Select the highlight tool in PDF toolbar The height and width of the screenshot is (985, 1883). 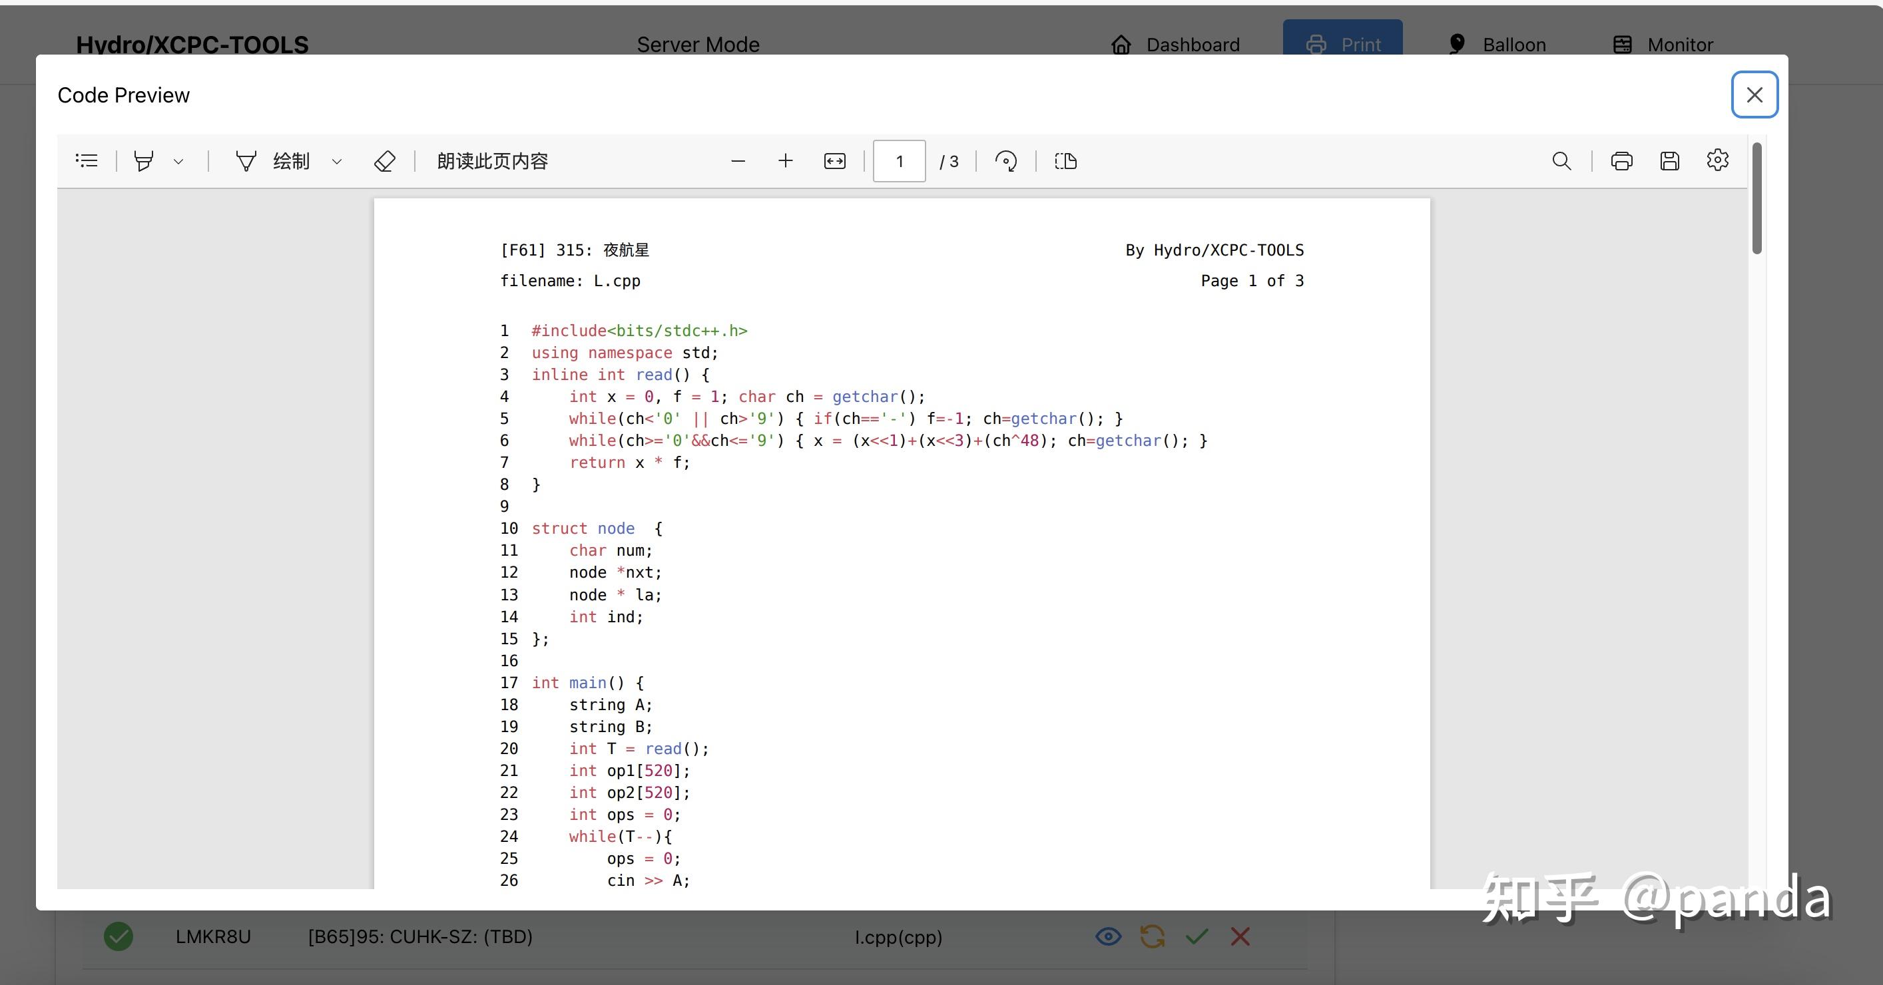click(x=144, y=161)
